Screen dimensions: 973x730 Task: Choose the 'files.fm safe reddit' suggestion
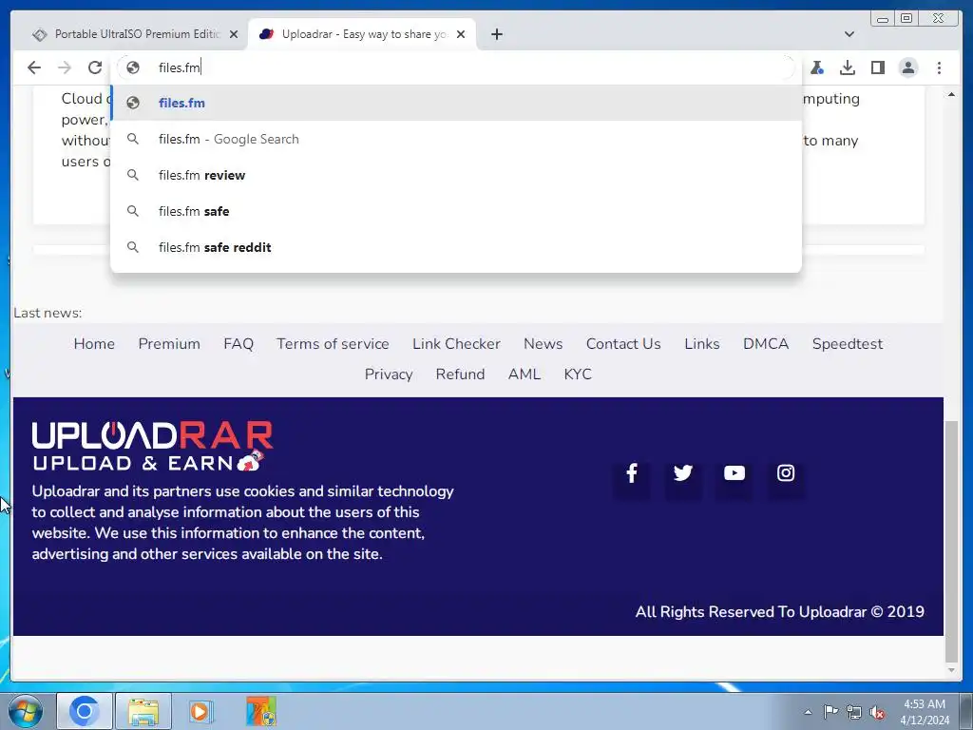click(x=456, y=247)
